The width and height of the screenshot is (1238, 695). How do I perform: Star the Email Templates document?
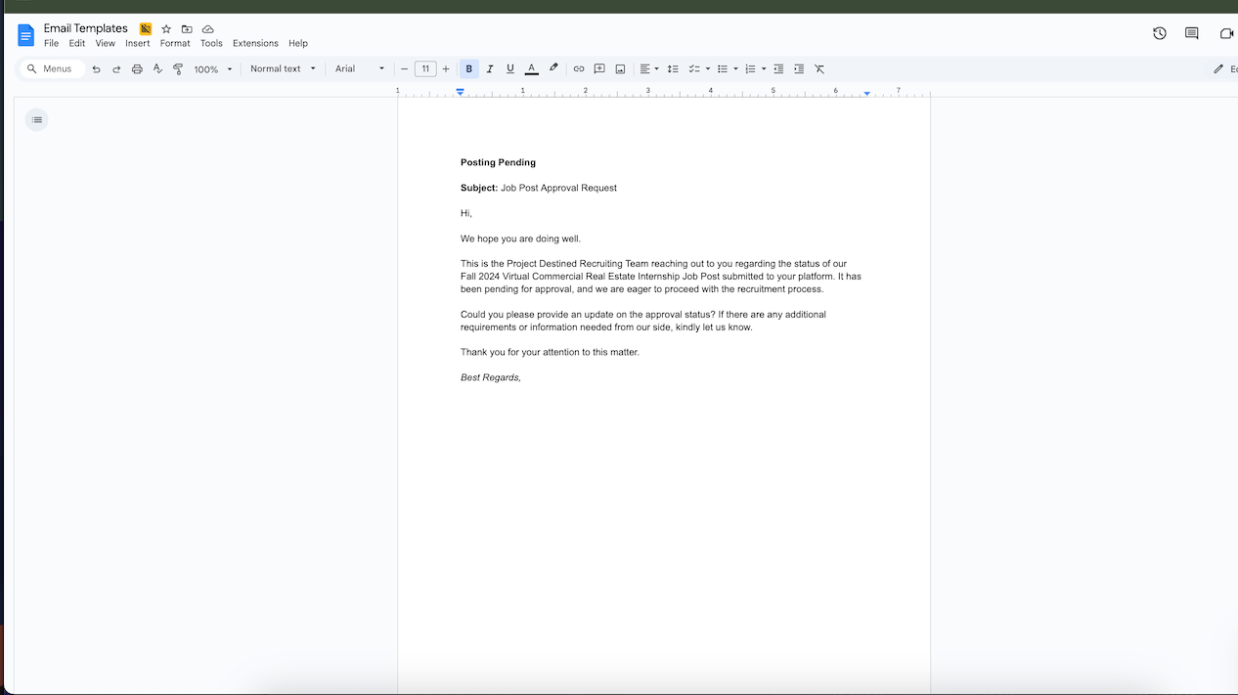(166, 29)
